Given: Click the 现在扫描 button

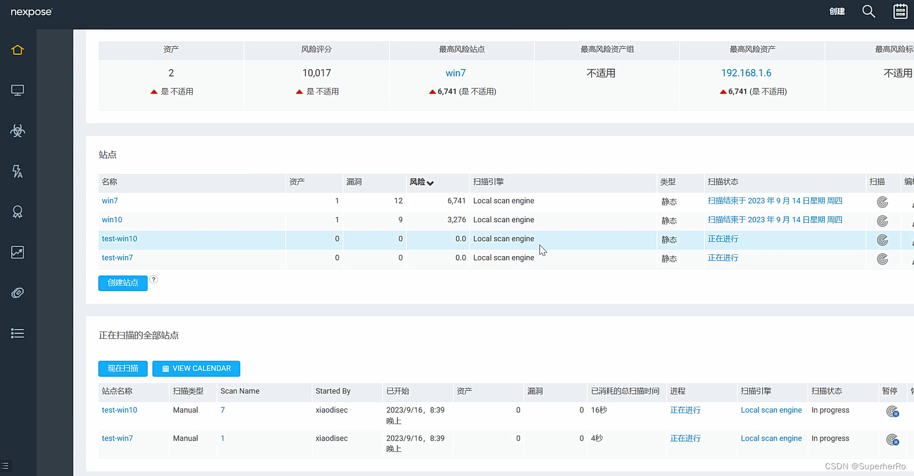Looking at the screenshot, I should tap(123, 369).
